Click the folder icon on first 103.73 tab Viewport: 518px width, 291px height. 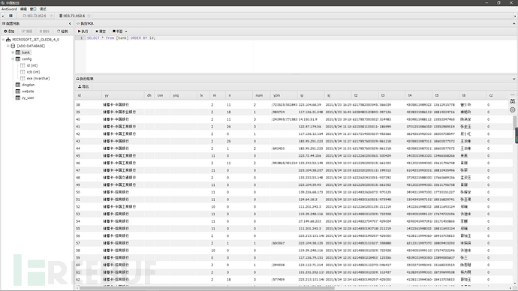(x=25, y=16)
